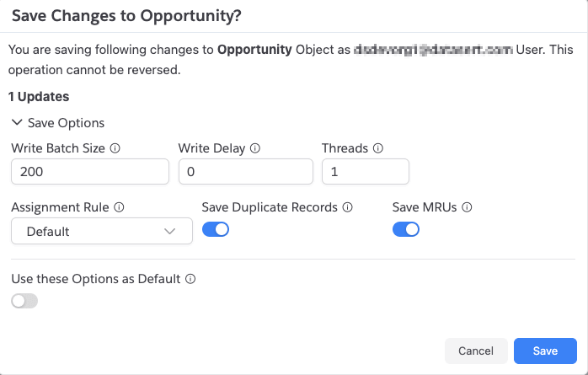Click the Write Batch Size info icon
Image resolution: width=588 pixels, height=375 pixels.
pyautogui.click(x=115, y=148)
